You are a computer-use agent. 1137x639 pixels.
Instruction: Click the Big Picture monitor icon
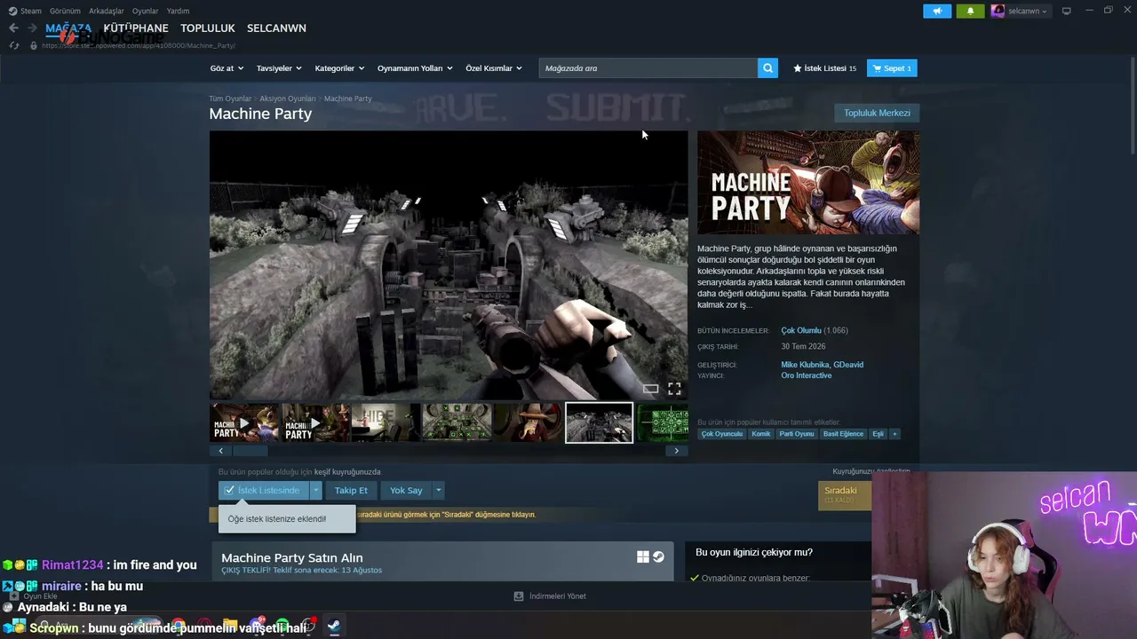click(1067, 11)
